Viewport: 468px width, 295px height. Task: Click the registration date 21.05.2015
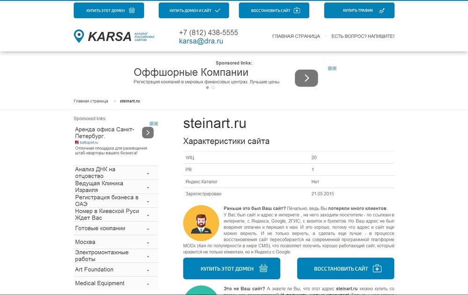pos(322,194)
